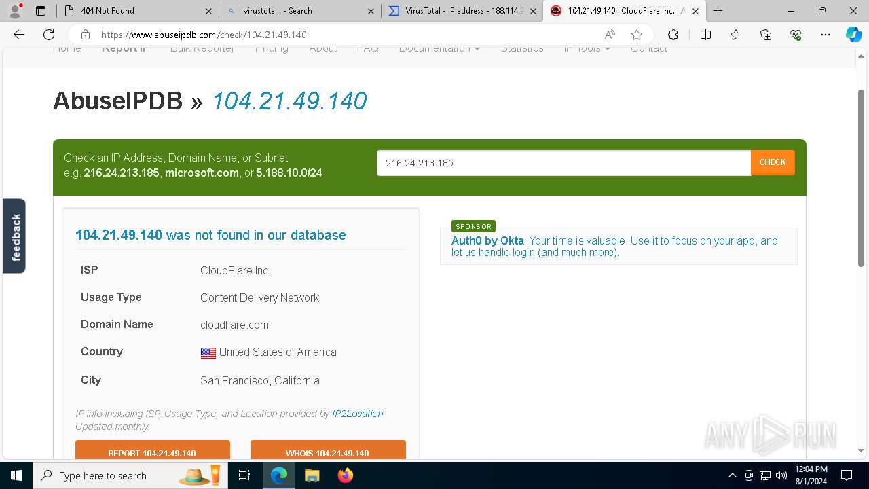The width and height of the screenshot is (869, 489).
Task: Click the United States of America country value
Action: click(x=278, y=352)
